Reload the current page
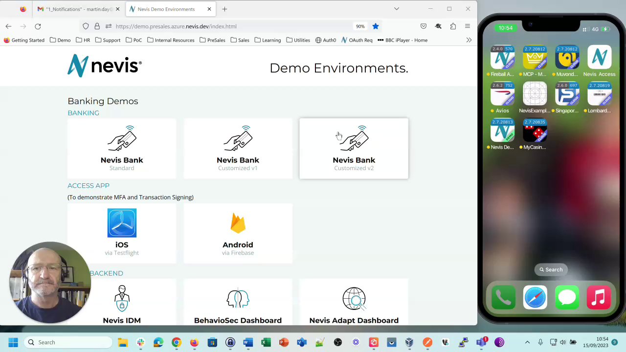 click(x=38, y=26)
